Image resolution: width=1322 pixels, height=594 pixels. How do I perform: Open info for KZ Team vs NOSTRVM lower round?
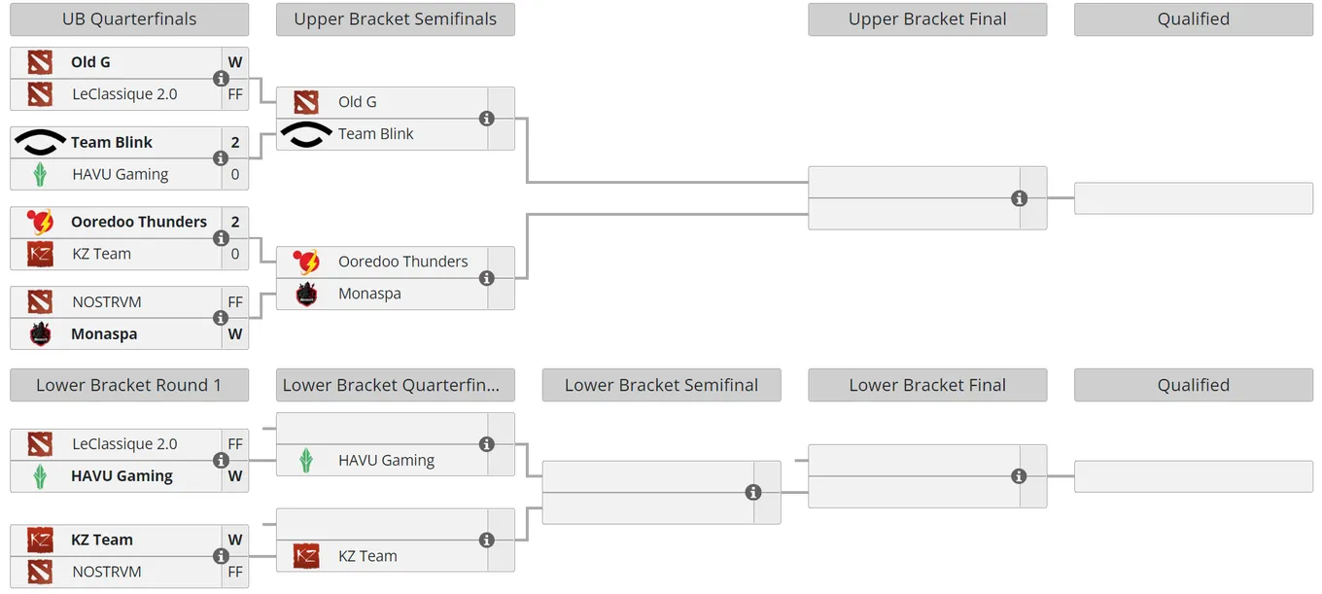pos(221,556)
